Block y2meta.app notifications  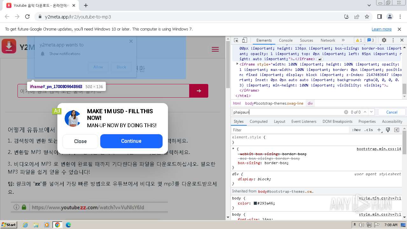coord(121,67)
